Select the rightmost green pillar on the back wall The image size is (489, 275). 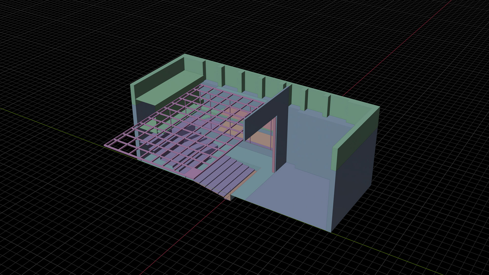(329, 106)
